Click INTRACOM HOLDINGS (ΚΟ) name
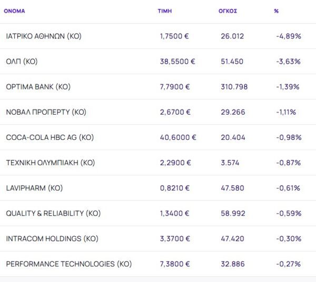The image size is (316, 282). click(x=52, y=238)
